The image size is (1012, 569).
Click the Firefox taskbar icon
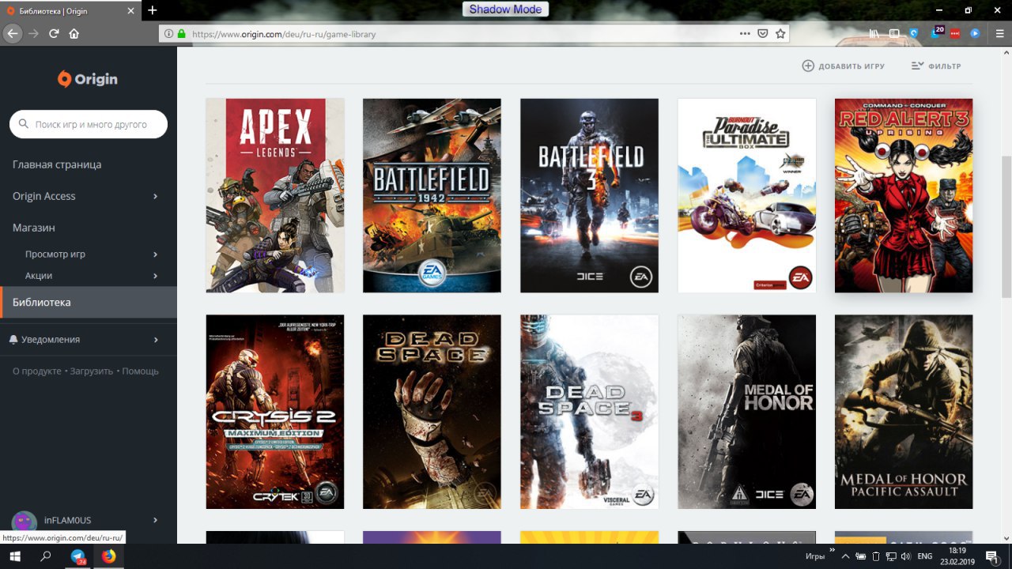click(108, 556)
